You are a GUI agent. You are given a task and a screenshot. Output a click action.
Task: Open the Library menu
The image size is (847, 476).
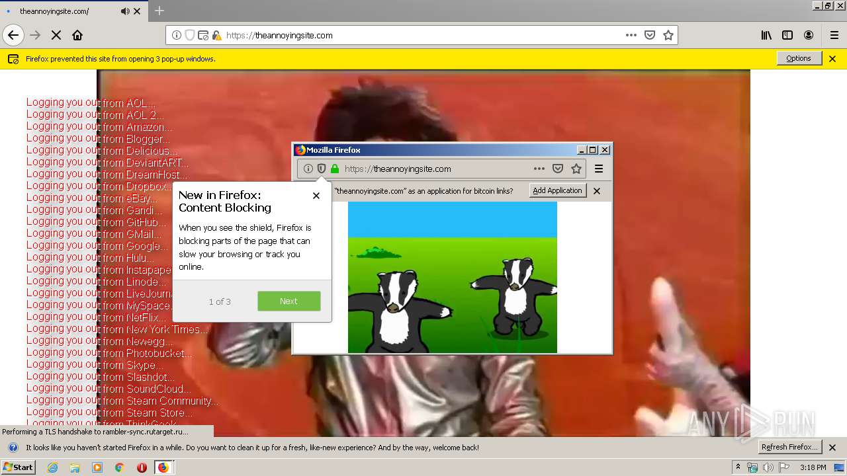[766, 35]
